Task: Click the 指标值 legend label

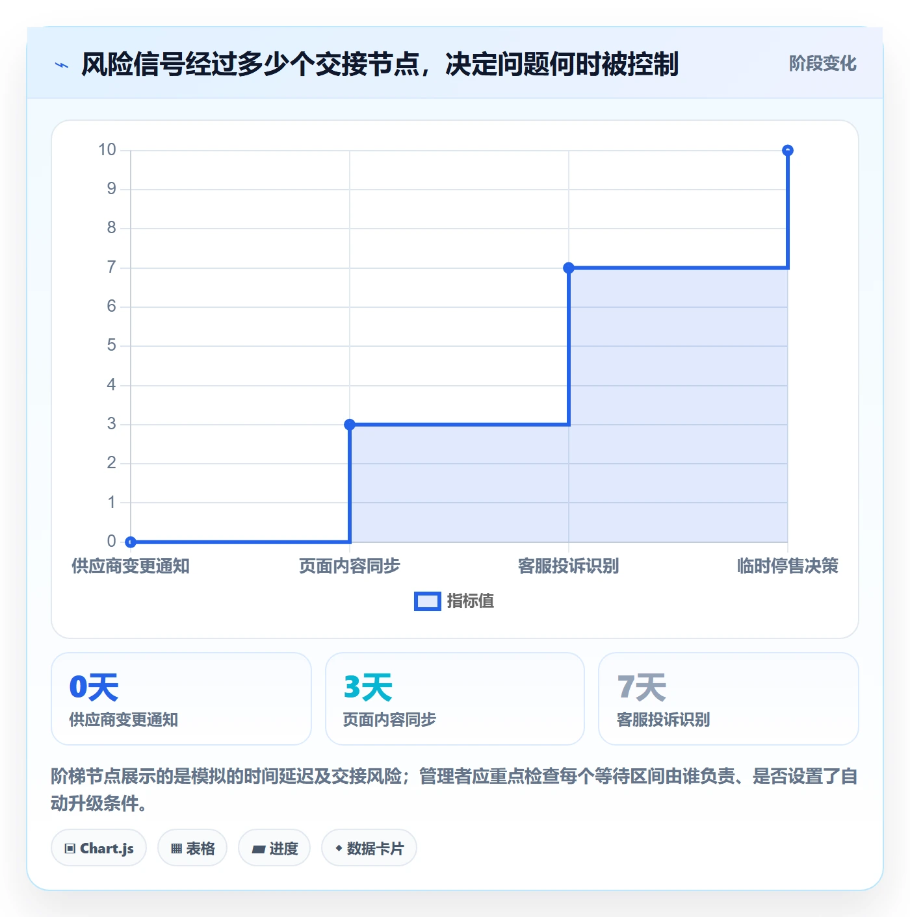Action: click(x=471, y=601)
